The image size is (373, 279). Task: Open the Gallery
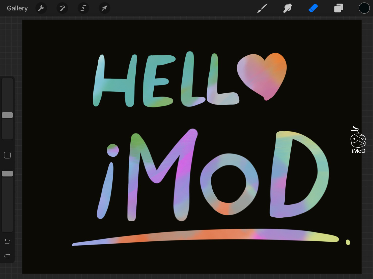17,8
